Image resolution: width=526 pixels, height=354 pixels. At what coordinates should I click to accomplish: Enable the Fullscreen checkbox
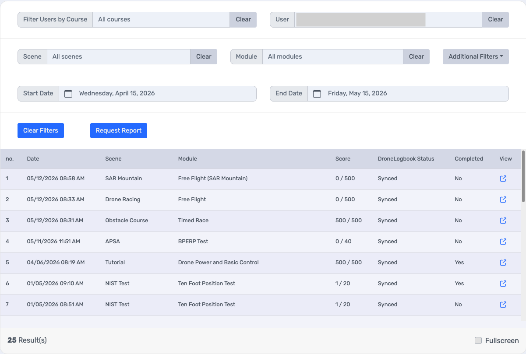pos(478,340)
